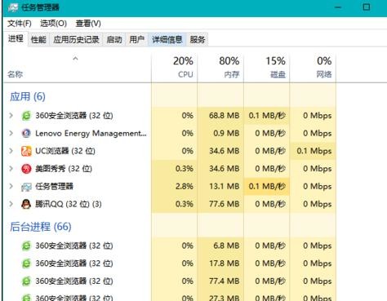Sort by the 磁盘 15% column header
Viewport: 387px width, 301px height.
click(x=267, y=68)
